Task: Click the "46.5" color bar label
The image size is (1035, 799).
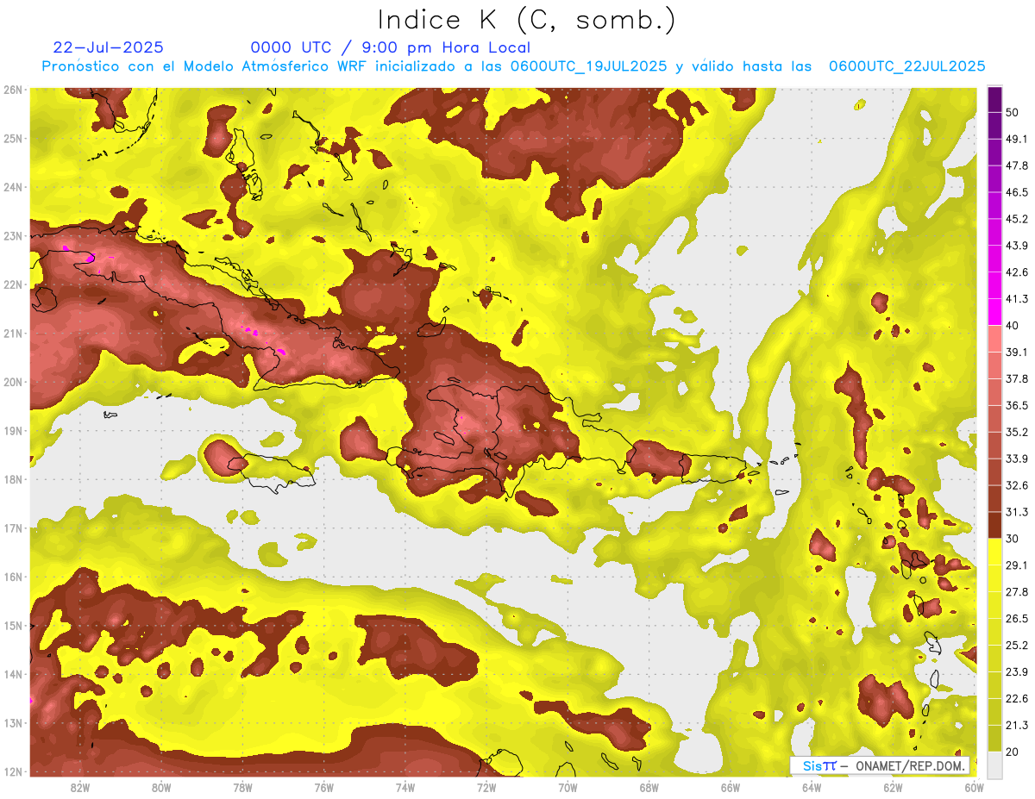Action: (1016, 193)
